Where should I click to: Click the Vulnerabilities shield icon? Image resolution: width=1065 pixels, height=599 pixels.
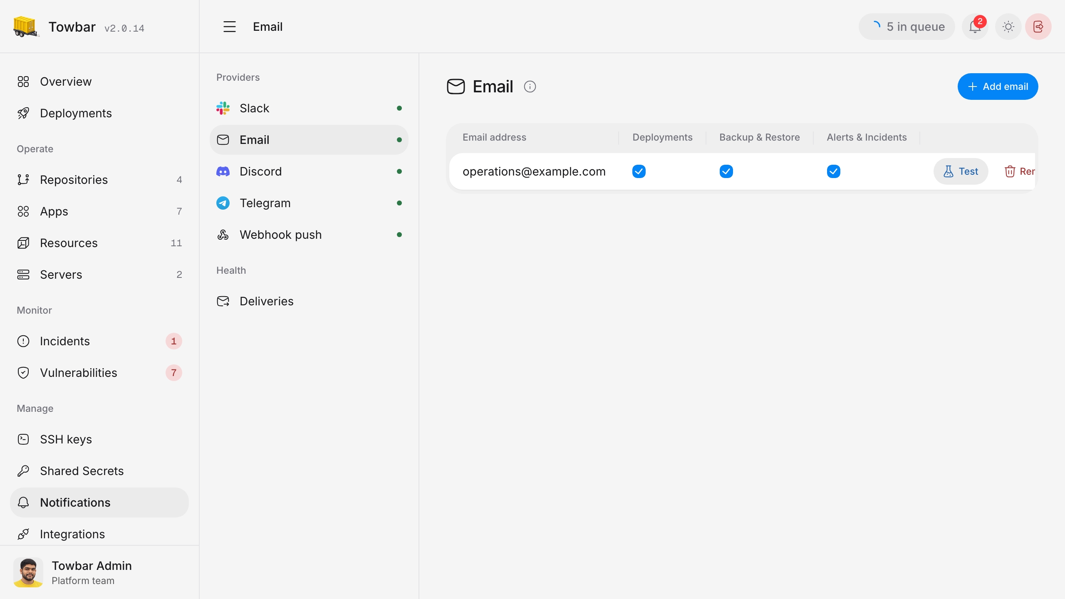pos(23,373)
